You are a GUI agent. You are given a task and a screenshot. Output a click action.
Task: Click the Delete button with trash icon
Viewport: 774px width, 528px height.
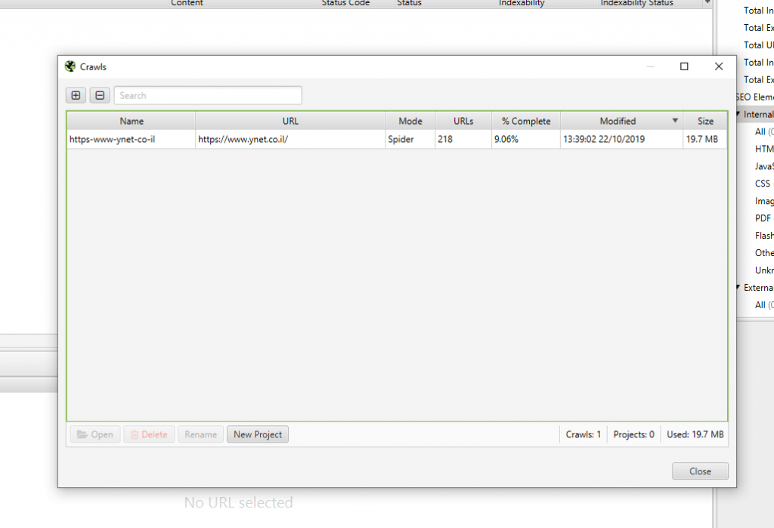(149, 434)
